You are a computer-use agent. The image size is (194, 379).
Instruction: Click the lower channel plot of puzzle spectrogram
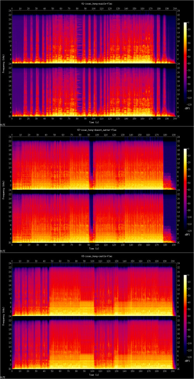coord(94,90)
